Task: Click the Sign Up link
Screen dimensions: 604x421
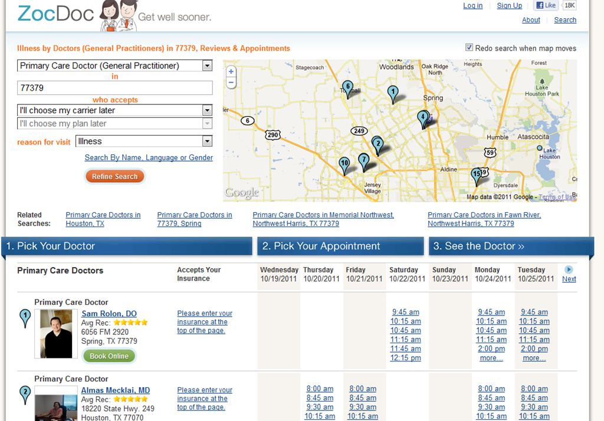Action: click(x=509, y=5)
